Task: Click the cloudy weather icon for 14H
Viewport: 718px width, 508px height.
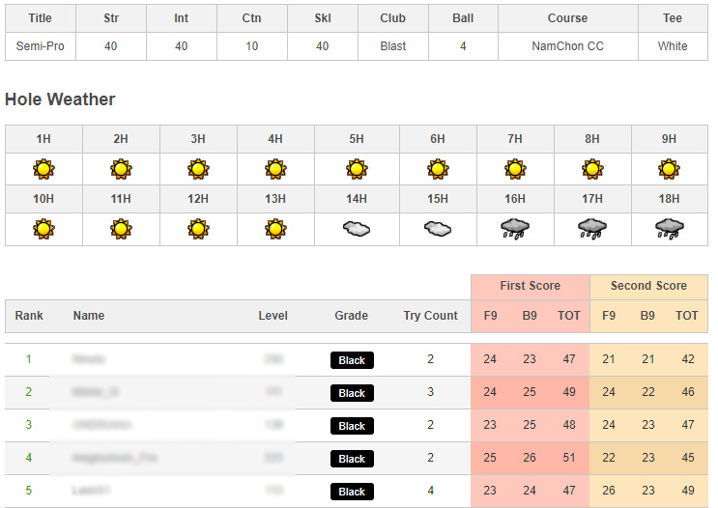Action: 357,229
